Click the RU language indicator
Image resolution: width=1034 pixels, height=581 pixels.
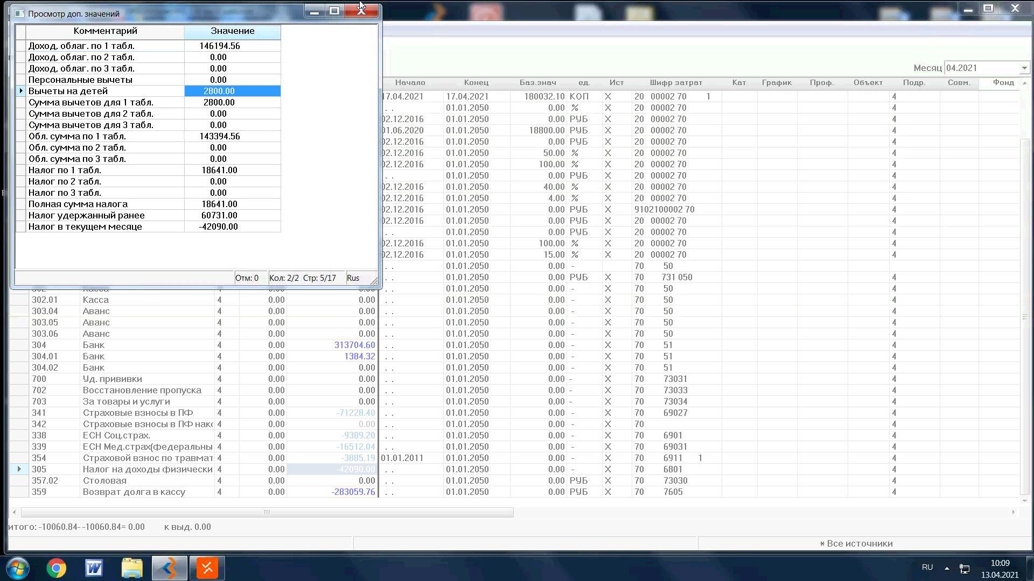point(927,567)
